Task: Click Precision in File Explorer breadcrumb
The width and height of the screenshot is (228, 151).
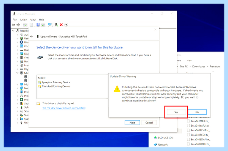Action: click(215, 67)
